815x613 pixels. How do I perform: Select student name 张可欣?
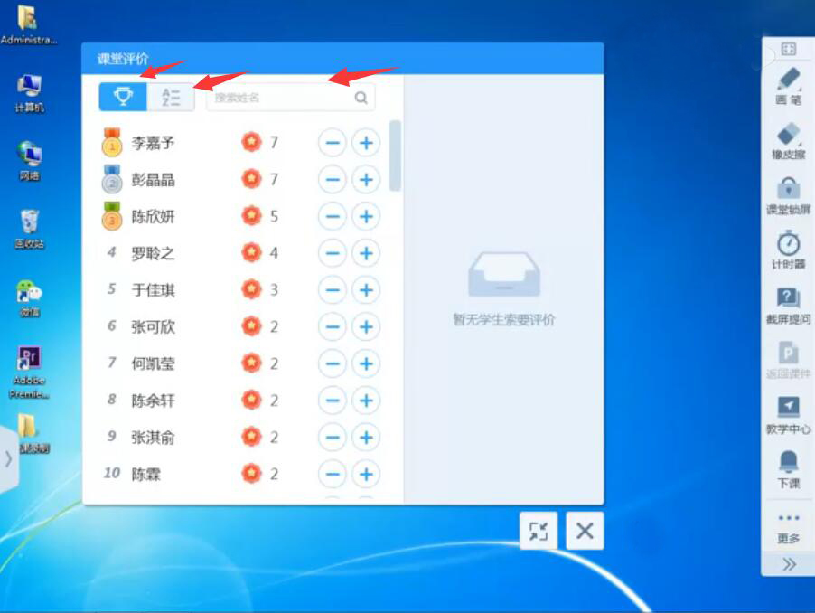153,327
